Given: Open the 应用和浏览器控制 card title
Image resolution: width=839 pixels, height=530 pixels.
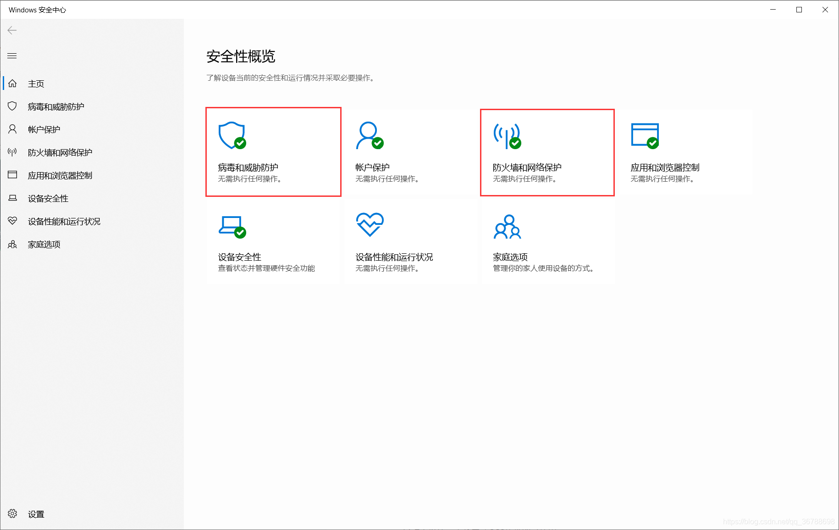Looking at the screenshot, I should pos(665,167).
